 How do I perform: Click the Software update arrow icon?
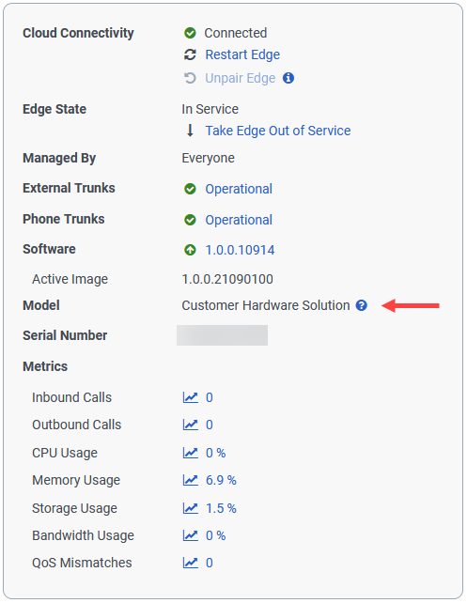tap(190, 250)
